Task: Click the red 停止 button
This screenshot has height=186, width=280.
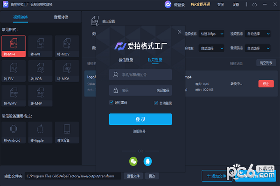Action: 266,83
